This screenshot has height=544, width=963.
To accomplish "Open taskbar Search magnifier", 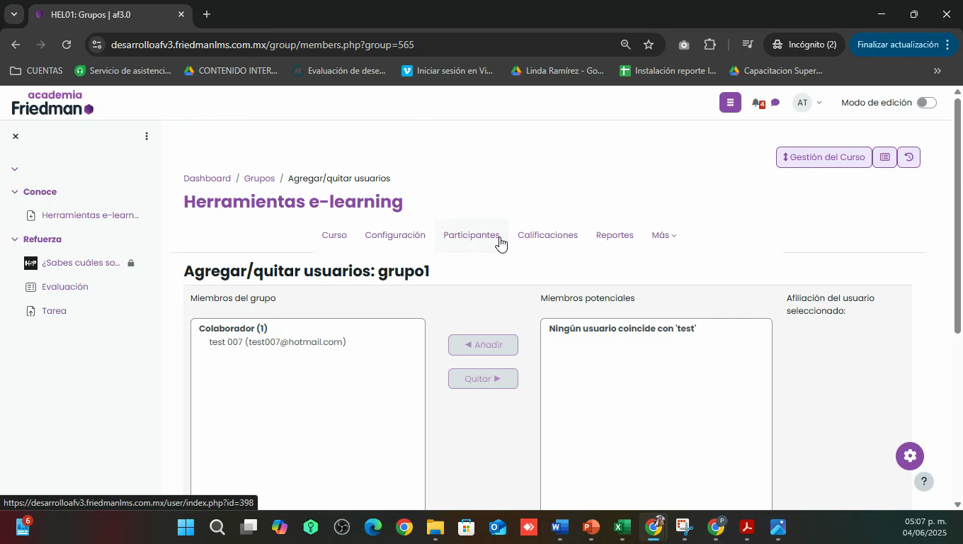I will (x=217, y=528).
